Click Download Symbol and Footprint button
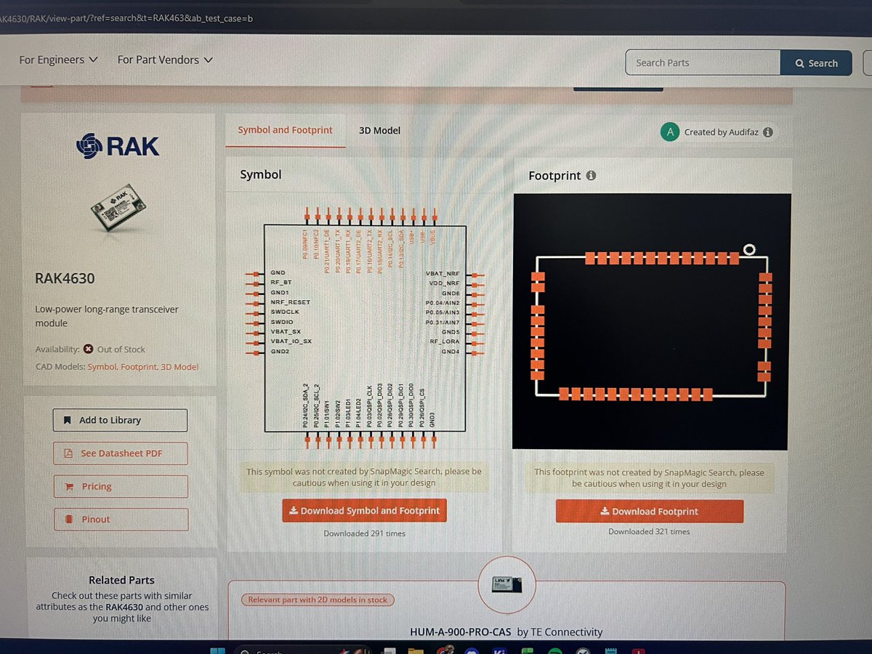 364,511
